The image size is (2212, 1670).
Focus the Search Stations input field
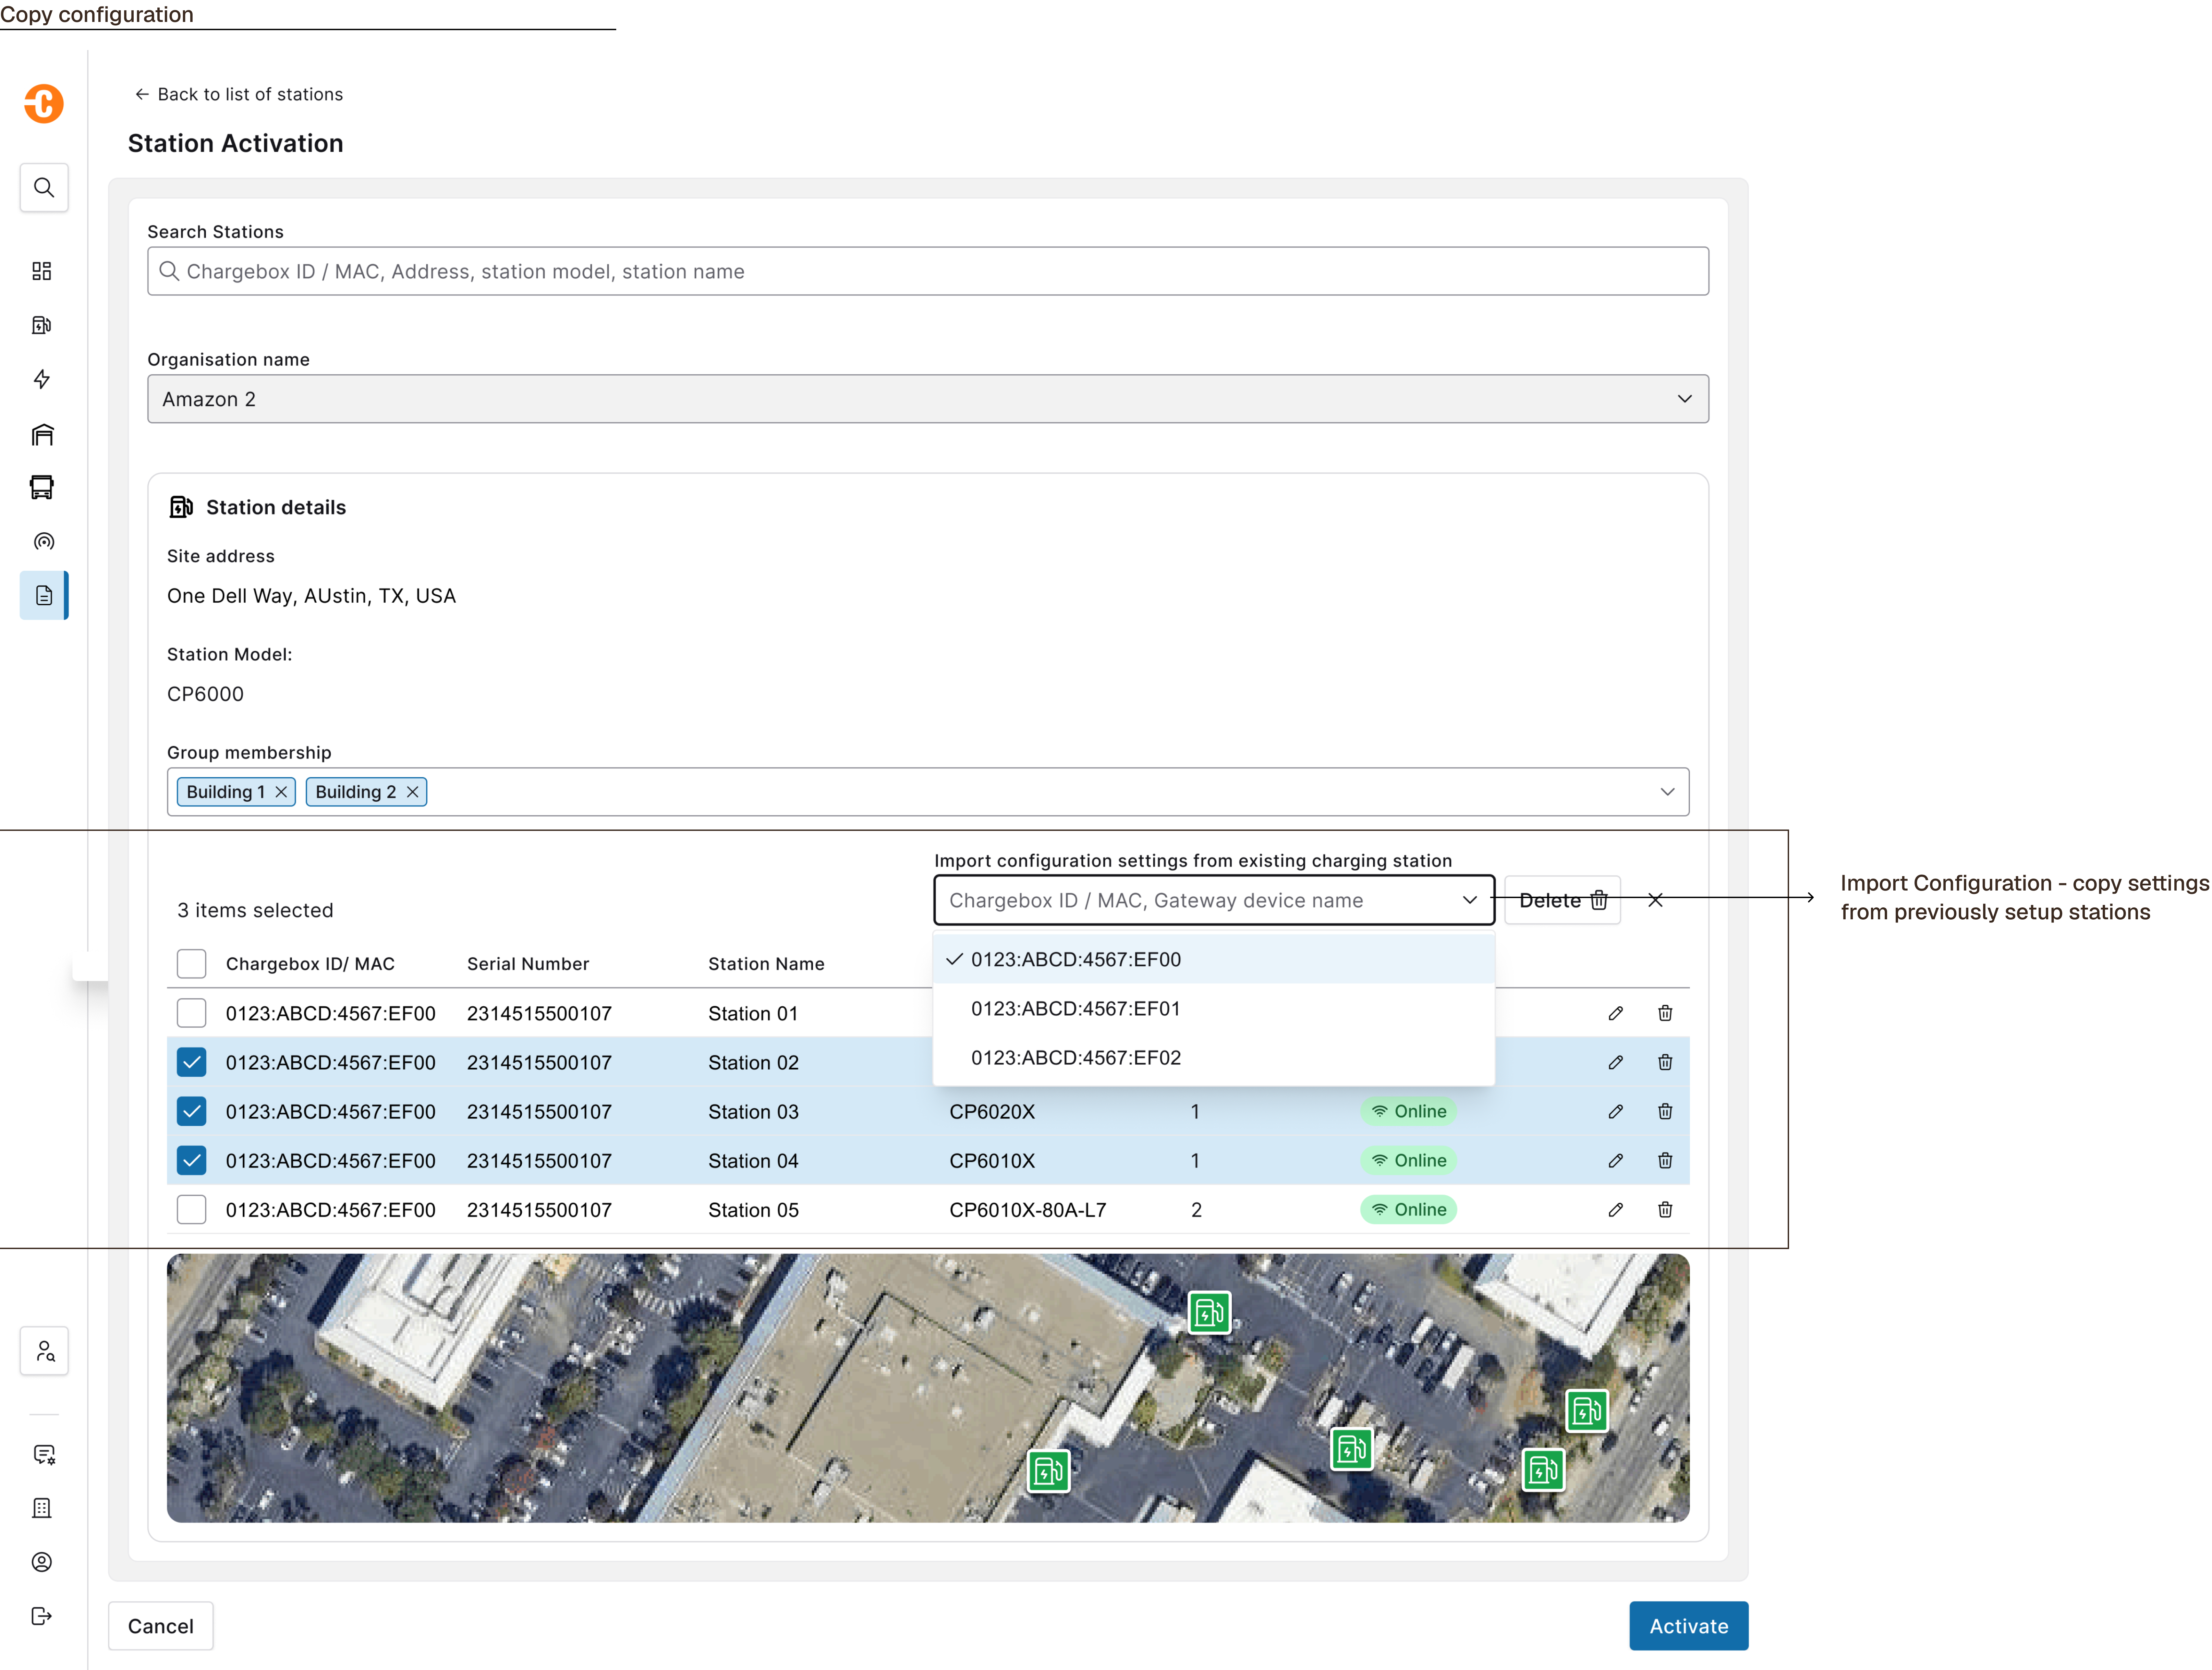tap(928, 271)
